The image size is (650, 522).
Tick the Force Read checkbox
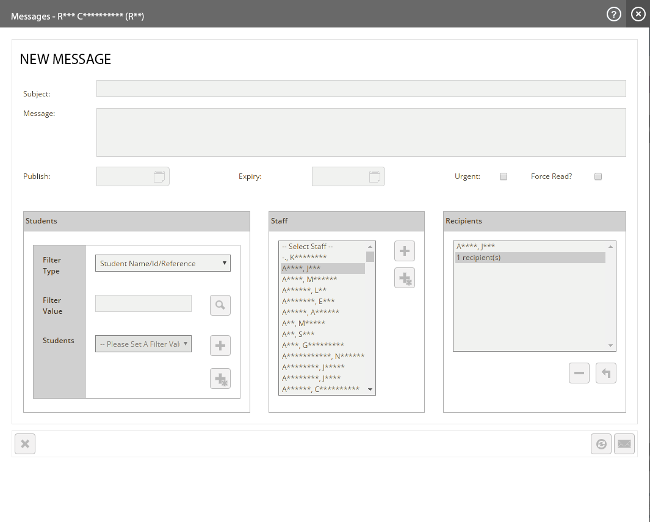598,176
